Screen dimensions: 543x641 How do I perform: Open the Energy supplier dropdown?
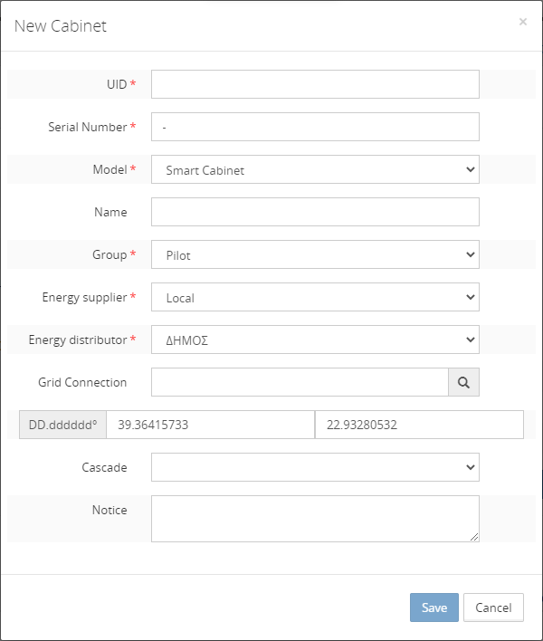pyautogui.click(x=315, y=297)
